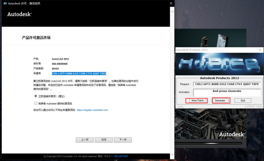This screenshot has height=161, width=264.
Task: Click the highlighted 申请号 request code text
Action: 79,74
